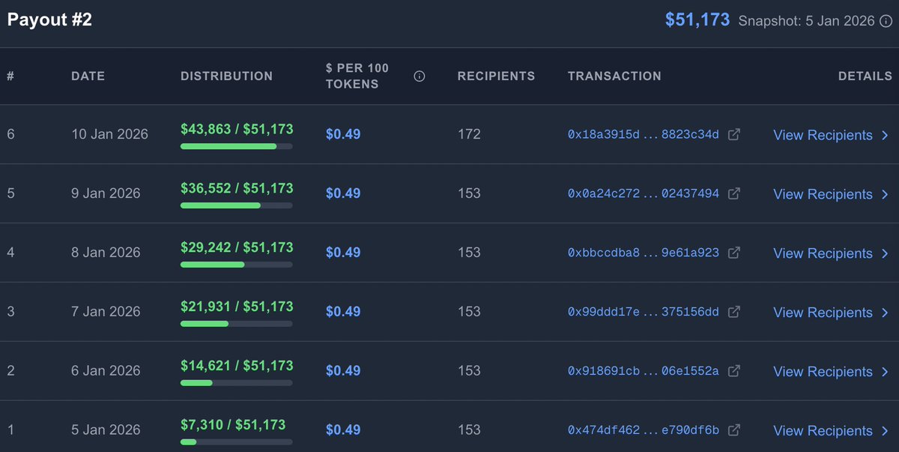The image size is (899, 452).
Task: Click progress bar under $14,621 / $51,173
Action: [x=237, y=383]
